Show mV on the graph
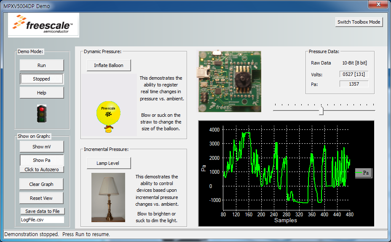391x242 pixels. [42, 147]
